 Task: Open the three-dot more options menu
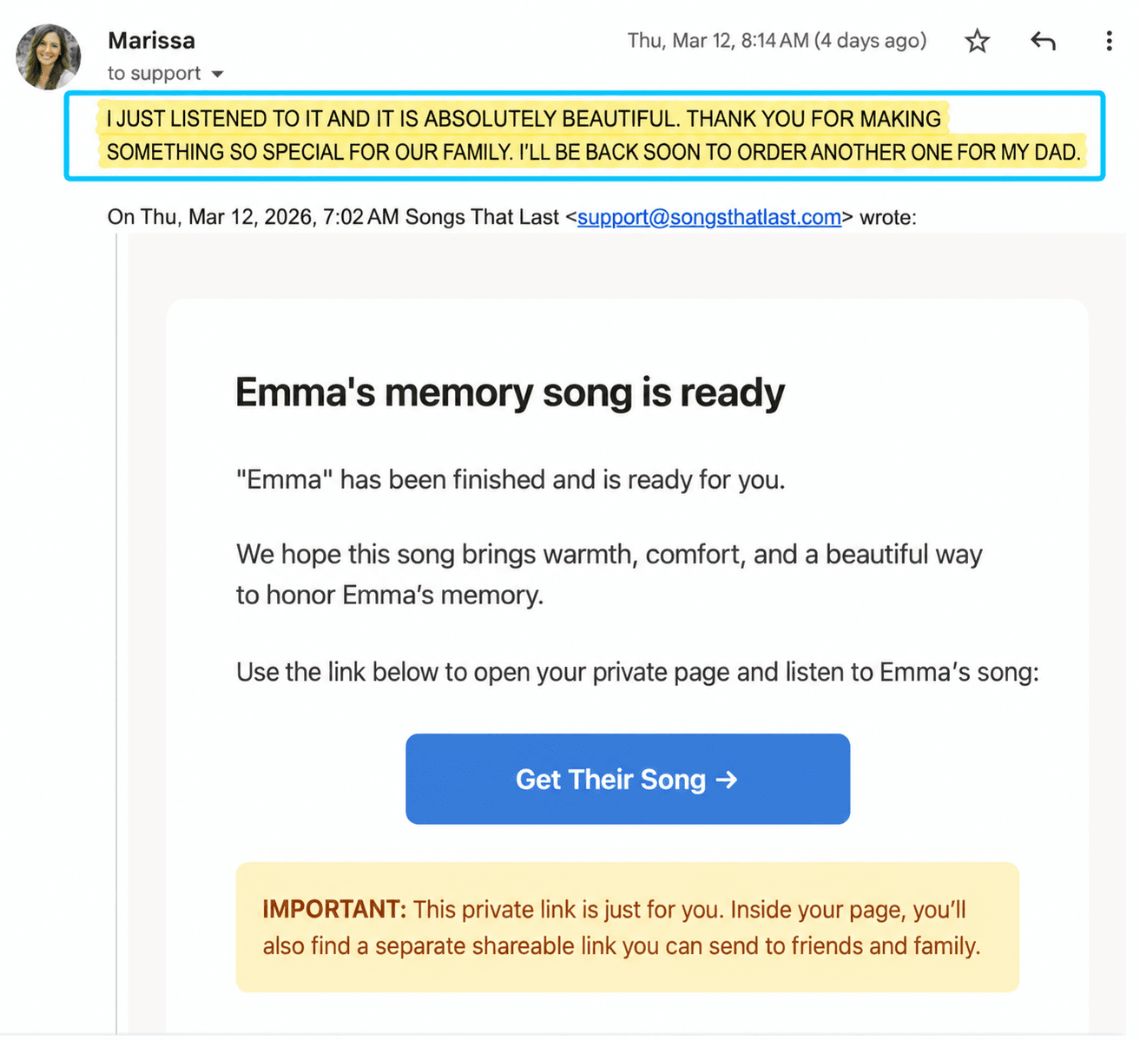(1109, 41)
